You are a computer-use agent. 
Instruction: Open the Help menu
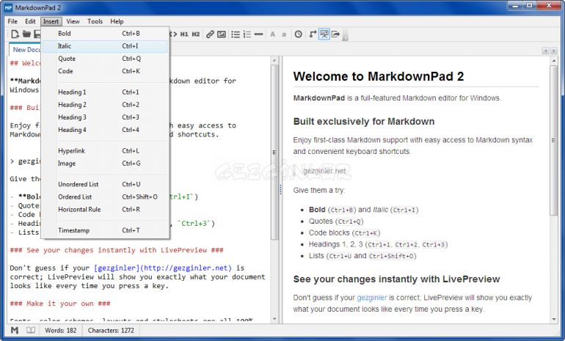117,21
